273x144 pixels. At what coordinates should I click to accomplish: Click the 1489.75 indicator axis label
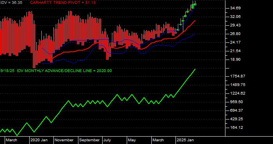[238, 85]
